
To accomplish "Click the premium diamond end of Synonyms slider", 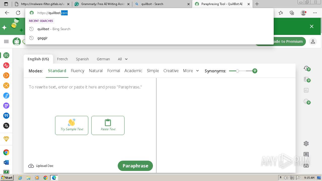I will pos(255,71).
